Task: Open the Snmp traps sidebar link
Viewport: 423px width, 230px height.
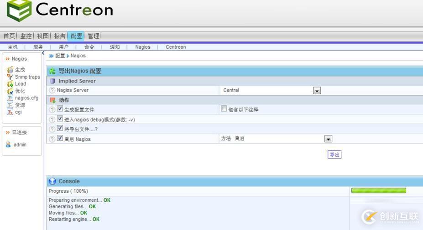Action: (x=27, y=77)
